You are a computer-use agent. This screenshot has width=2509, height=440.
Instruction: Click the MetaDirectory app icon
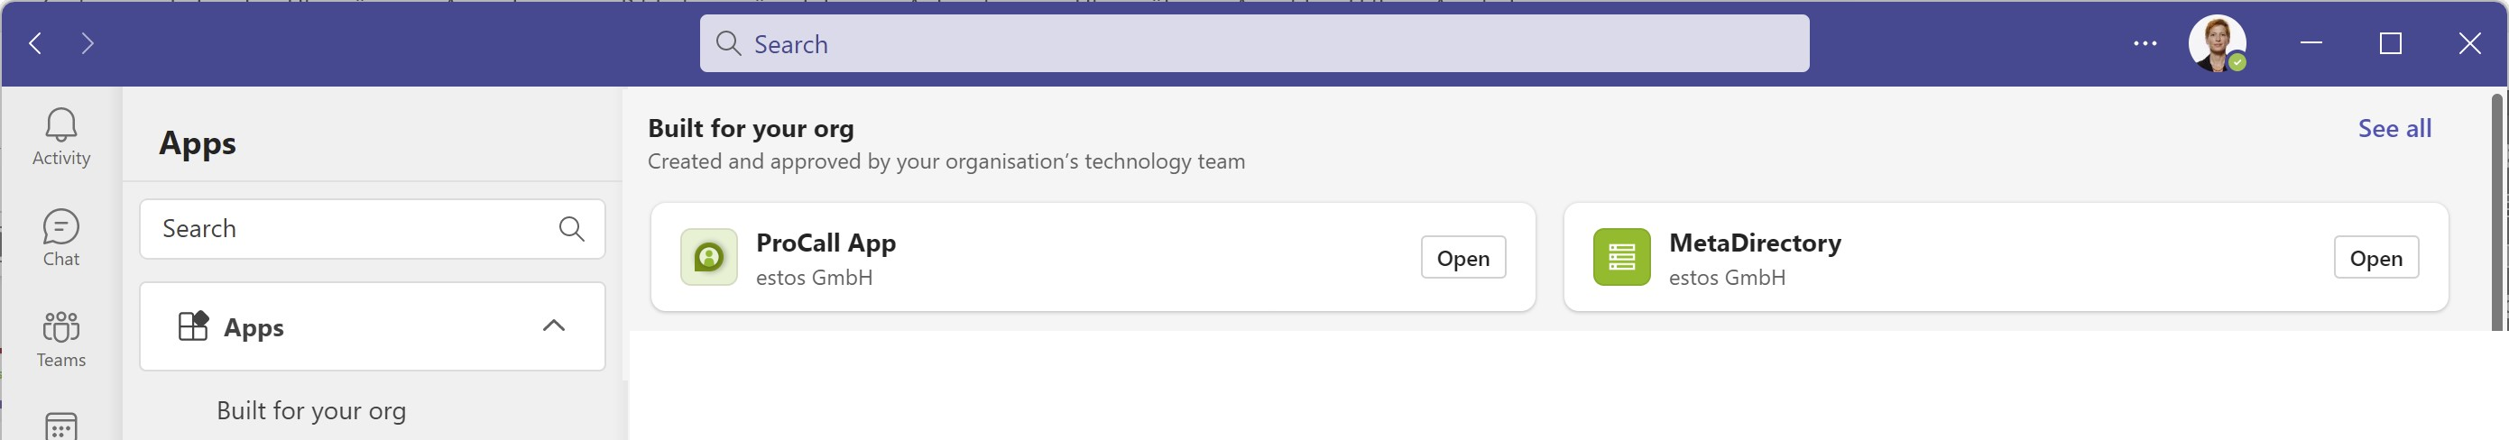(x=1620, y=257)
